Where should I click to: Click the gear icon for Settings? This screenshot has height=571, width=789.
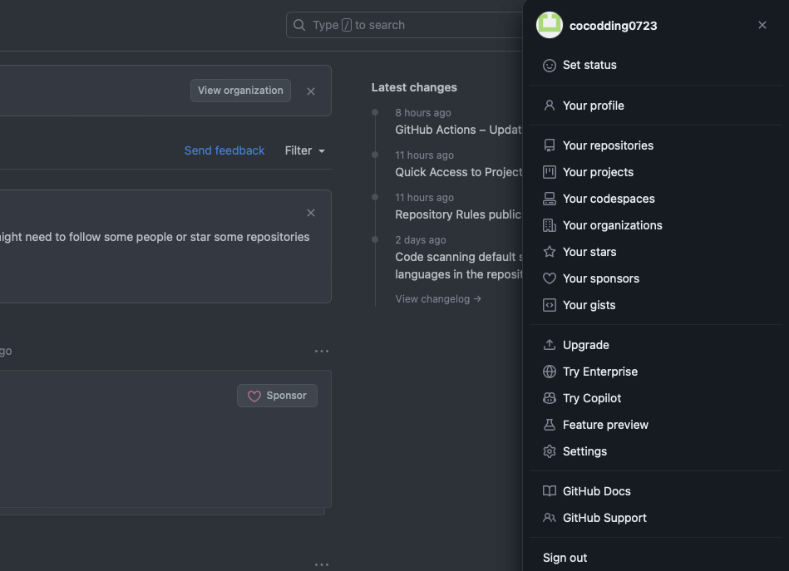(549, 451)
